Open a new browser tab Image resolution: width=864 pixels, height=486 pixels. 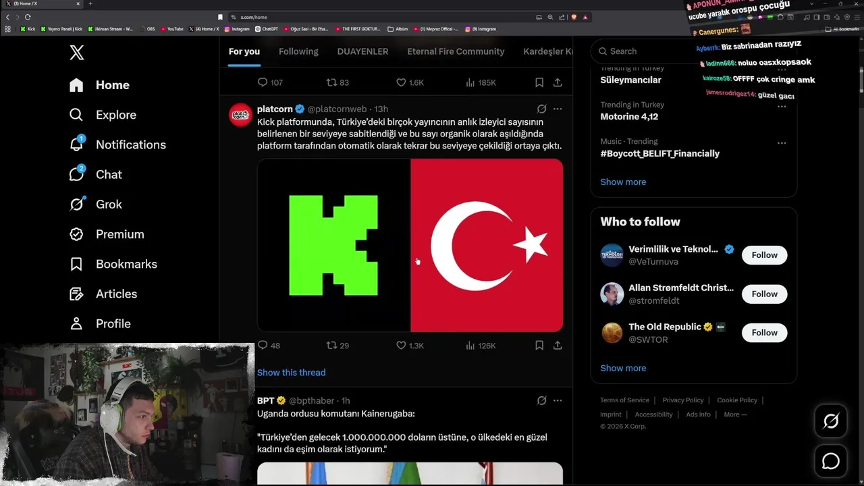90,4
